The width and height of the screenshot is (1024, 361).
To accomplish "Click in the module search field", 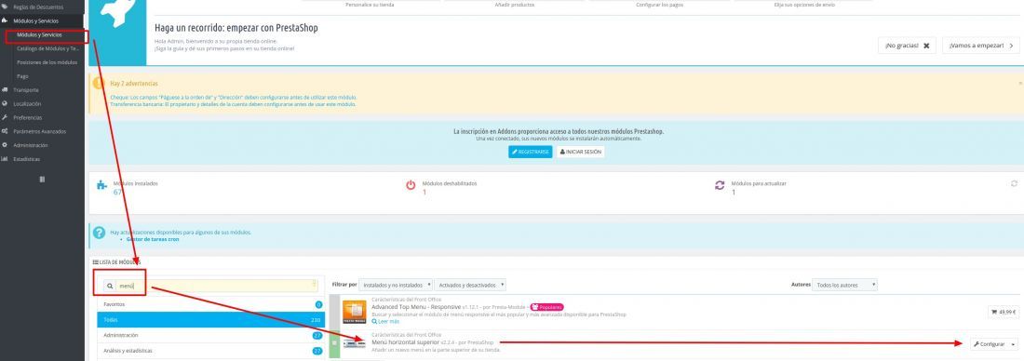I will pyautogui.click(x=217, y=286).
